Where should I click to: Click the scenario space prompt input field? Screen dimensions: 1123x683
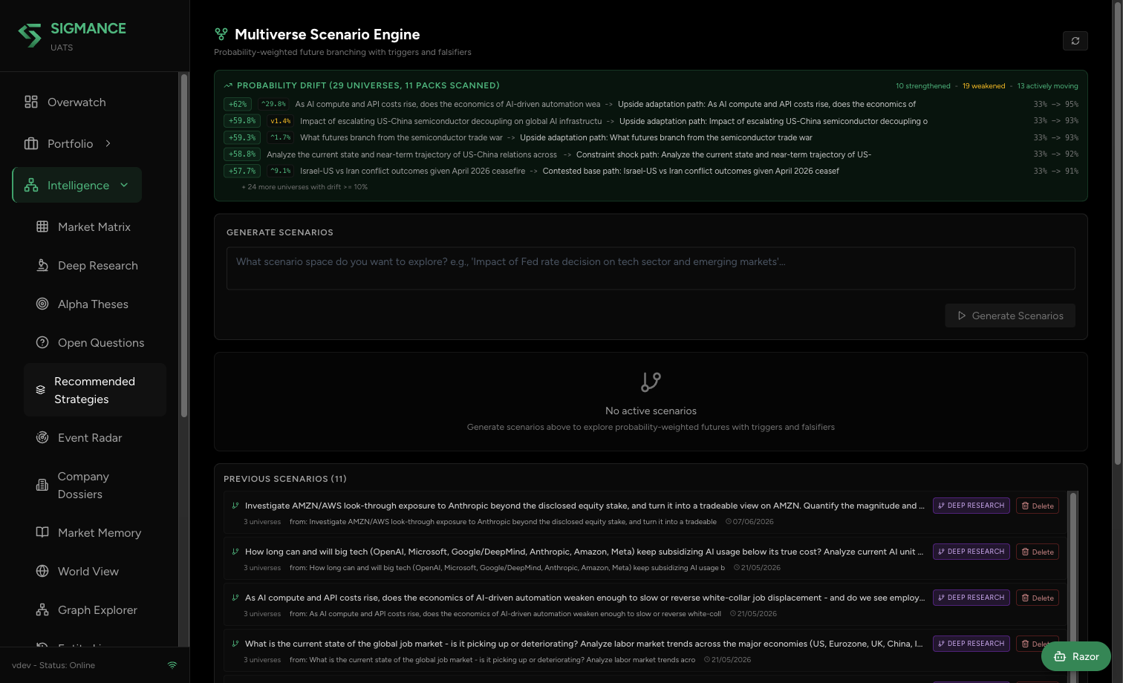click(x=651, y=268)
